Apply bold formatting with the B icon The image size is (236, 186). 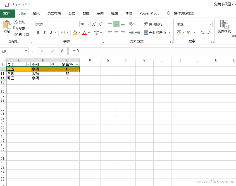coord(38,32)
